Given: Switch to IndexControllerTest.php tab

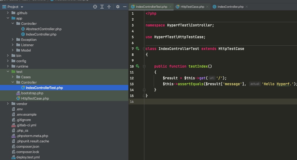Looking at the screenshot, I should [151, 7].
